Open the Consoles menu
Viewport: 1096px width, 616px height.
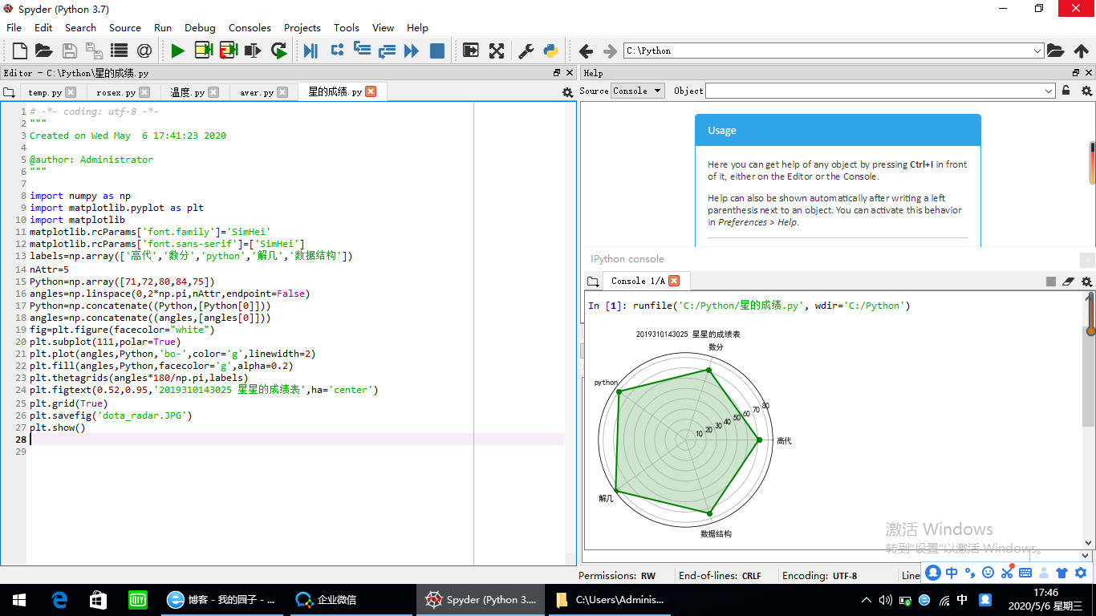[250, 27]
